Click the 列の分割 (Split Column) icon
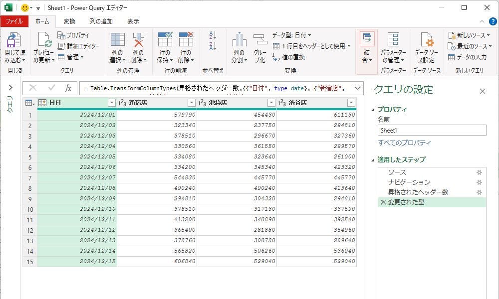The height and width of the screenshot is (299, 499). click(239, 40)
